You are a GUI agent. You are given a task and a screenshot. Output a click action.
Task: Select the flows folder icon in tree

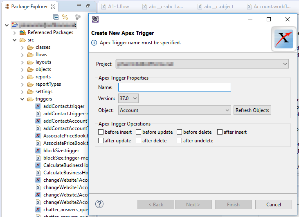pos(30,55)
